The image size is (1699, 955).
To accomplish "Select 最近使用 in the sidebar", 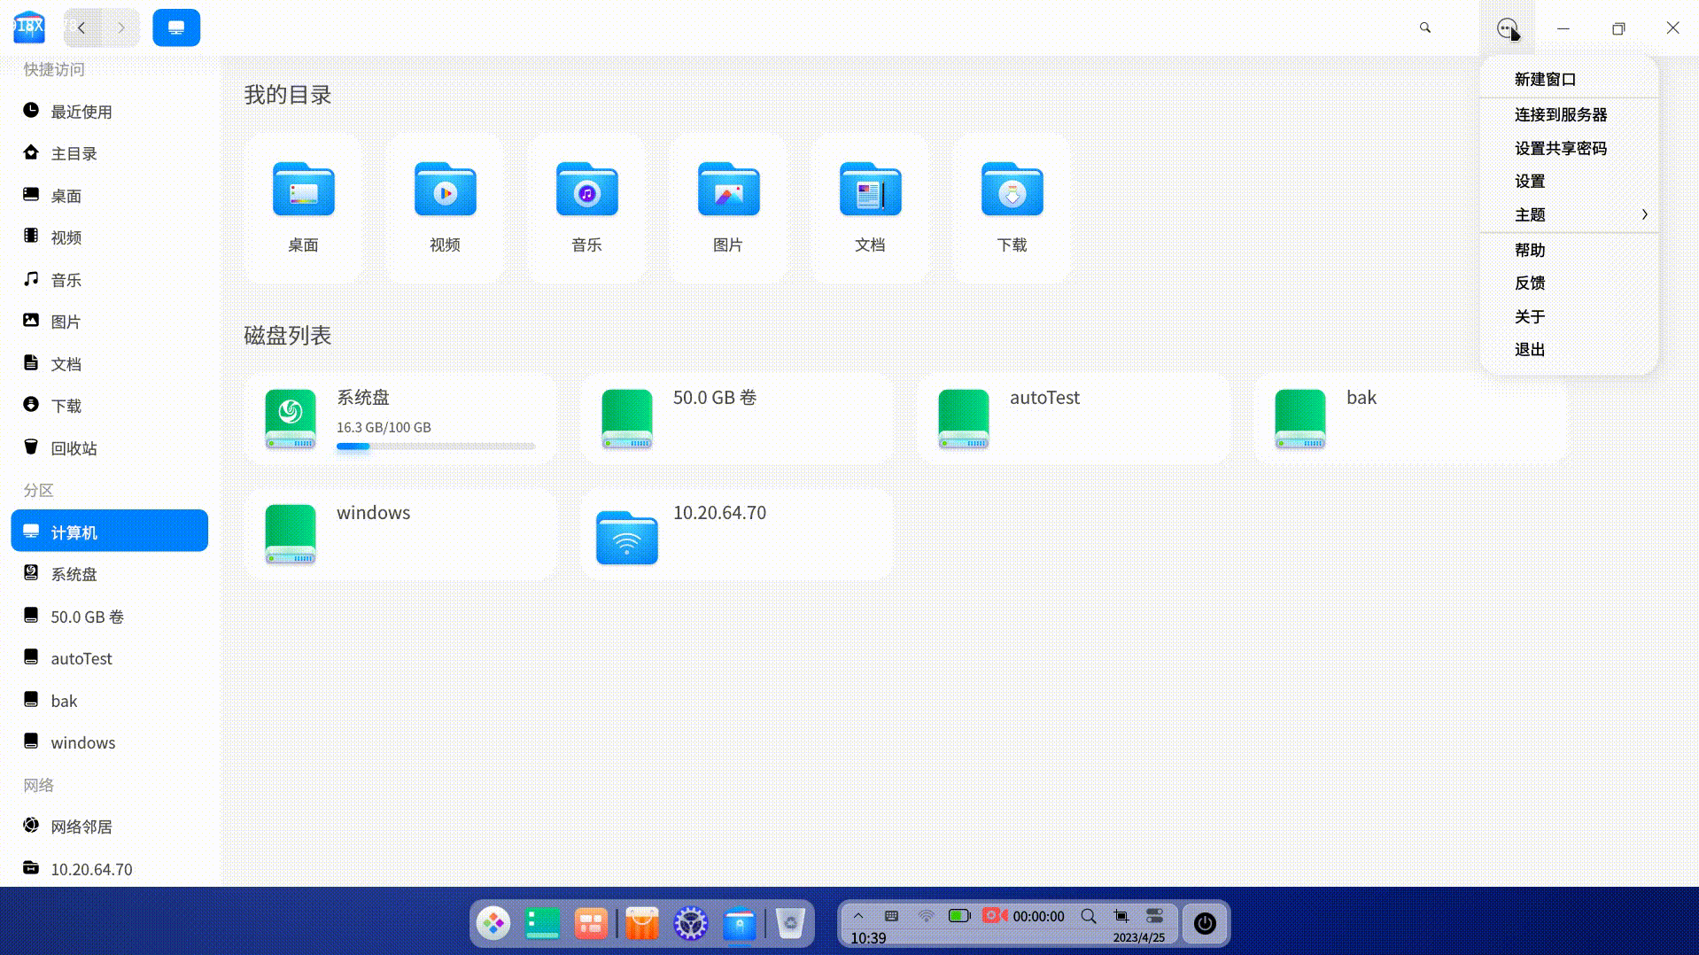I will 110,112.
